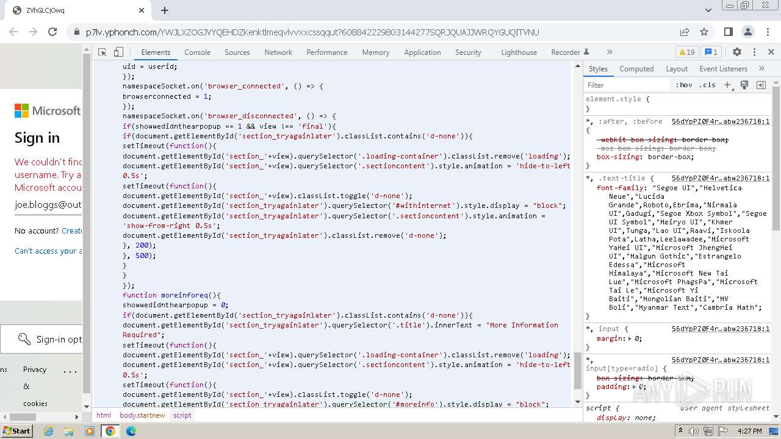This screenshot has height=439, width=781.
Task: Bookmark this page star icon
Action: click(704, 32)
